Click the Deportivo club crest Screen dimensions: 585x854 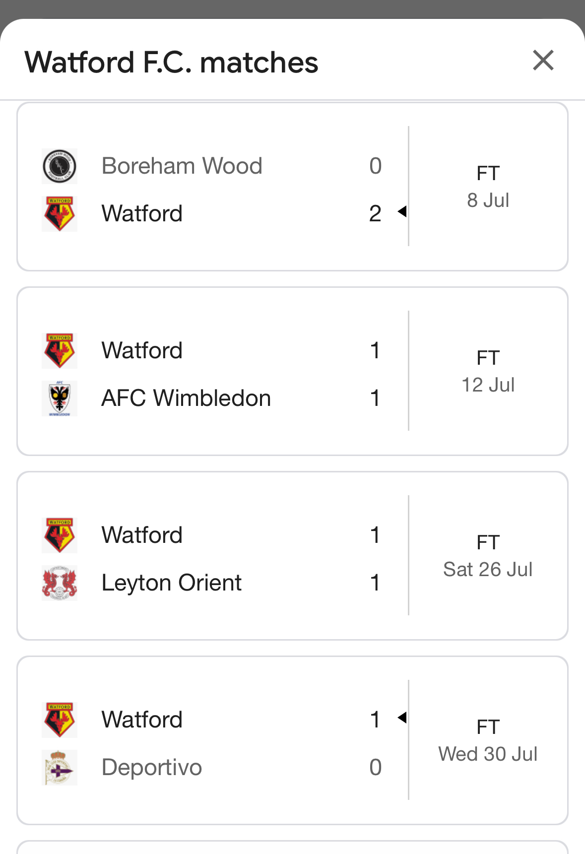pos(60,768)
